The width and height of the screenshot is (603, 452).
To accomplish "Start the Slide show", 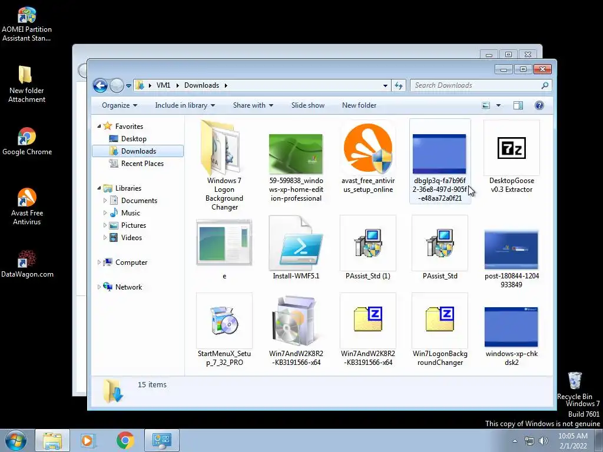I will [x=307, y=105].
